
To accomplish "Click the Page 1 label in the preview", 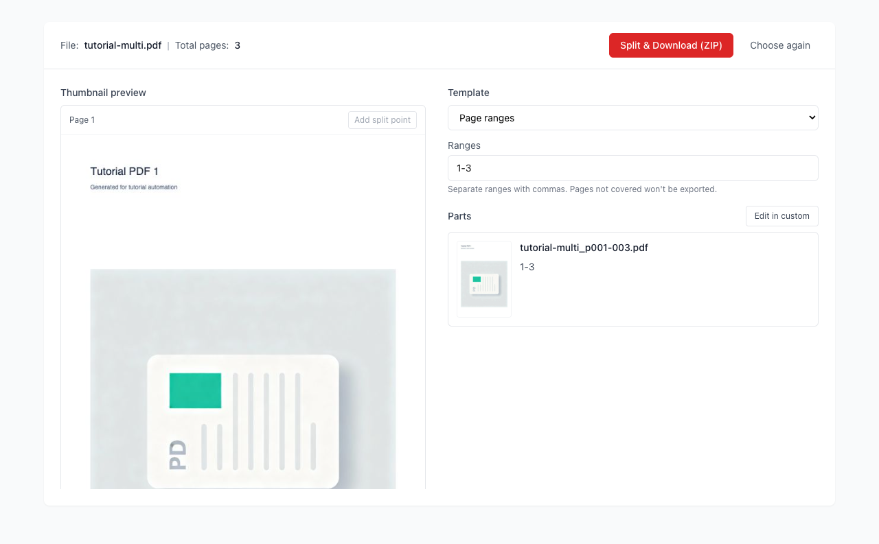I will (82, 120).
